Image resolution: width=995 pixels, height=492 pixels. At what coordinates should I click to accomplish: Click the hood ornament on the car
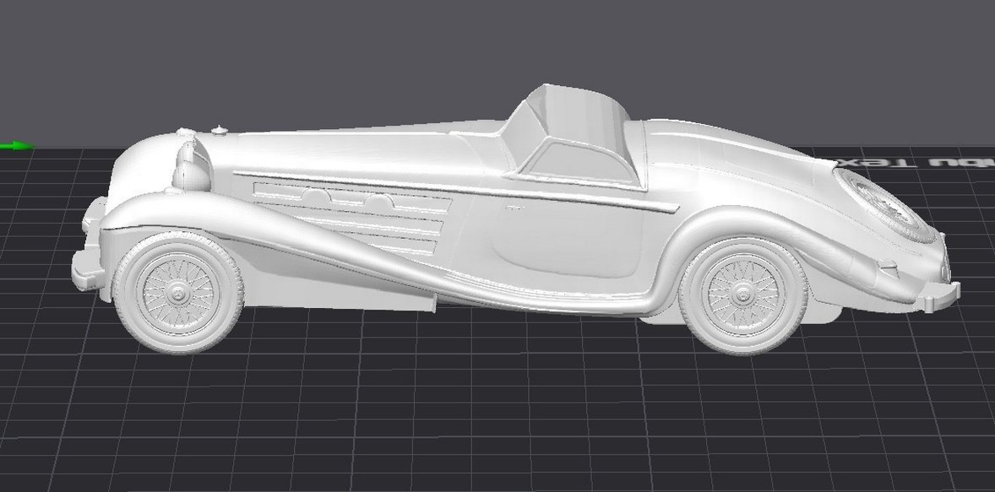point(218,131)
